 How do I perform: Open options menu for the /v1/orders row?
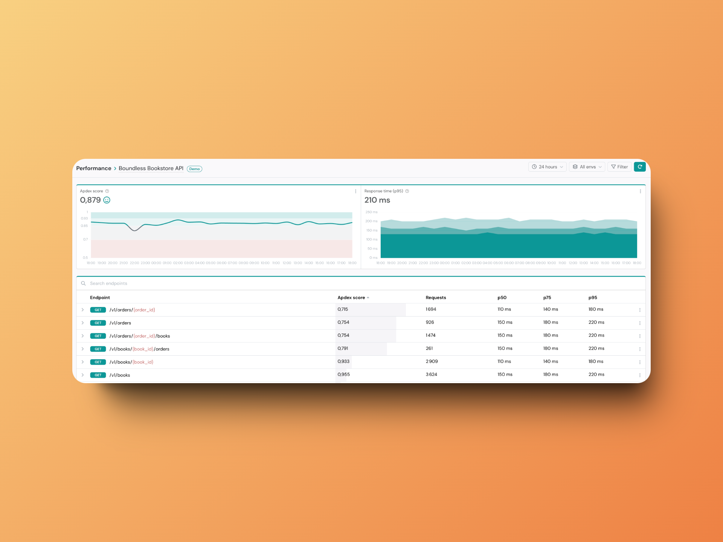(640, 323)
